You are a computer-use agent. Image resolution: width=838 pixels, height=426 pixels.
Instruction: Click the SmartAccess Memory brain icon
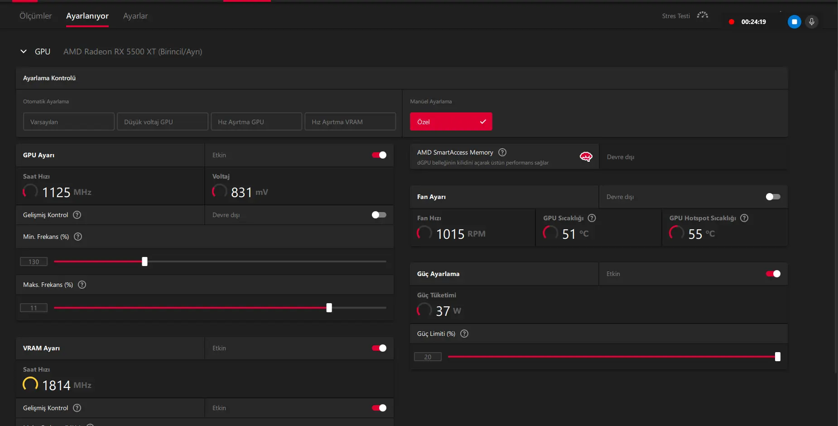pyautogui.click(x=586, y=157)
